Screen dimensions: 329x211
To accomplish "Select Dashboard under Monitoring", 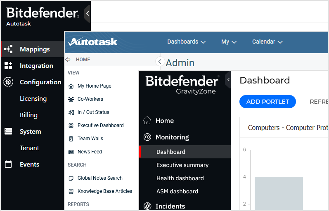I will click(185, 152).
